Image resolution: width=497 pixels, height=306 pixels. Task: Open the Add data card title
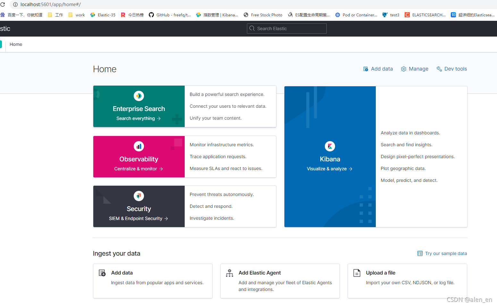tap(122, 273)
